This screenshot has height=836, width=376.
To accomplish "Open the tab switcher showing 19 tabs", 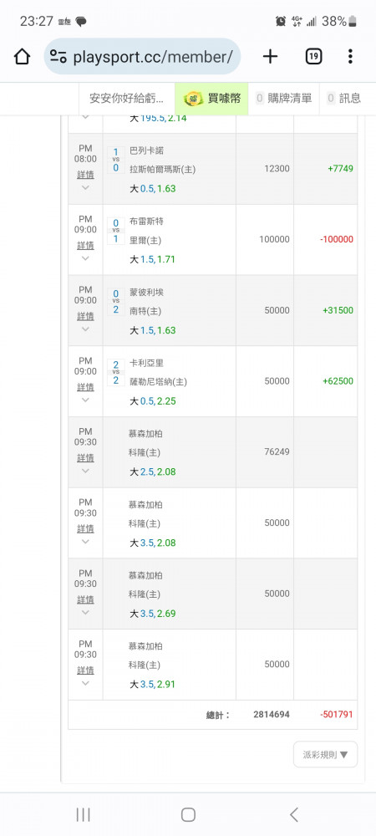I will 313,56.
